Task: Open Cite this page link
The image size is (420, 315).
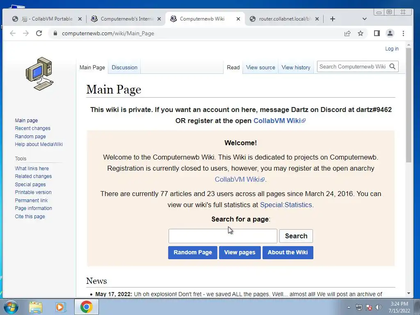Action: pos(30,216)
